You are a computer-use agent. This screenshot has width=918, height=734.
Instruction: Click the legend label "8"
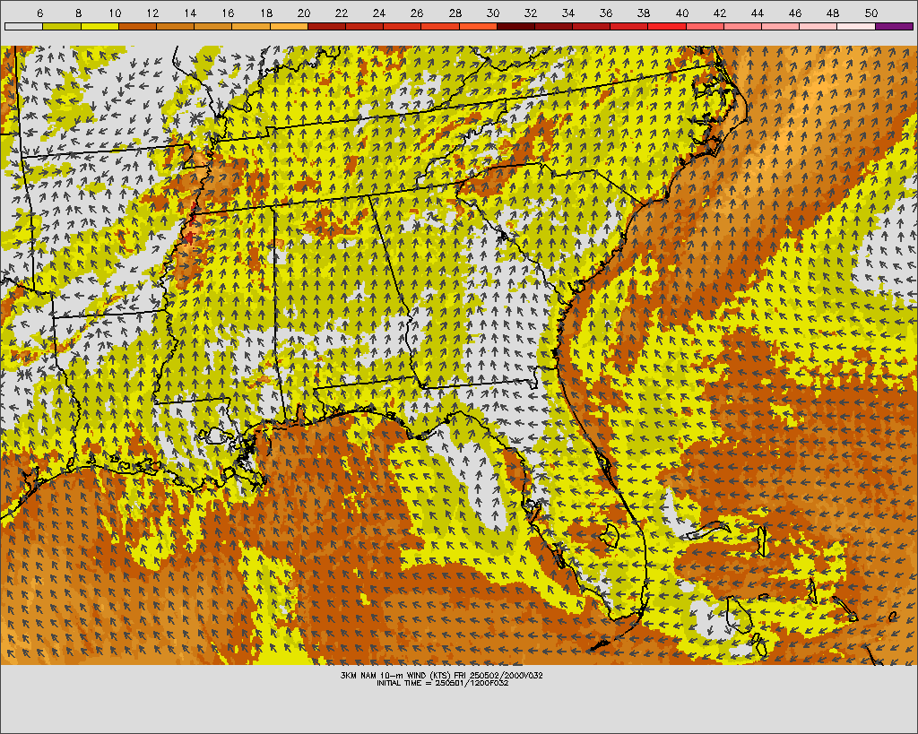tap(78, 13)
